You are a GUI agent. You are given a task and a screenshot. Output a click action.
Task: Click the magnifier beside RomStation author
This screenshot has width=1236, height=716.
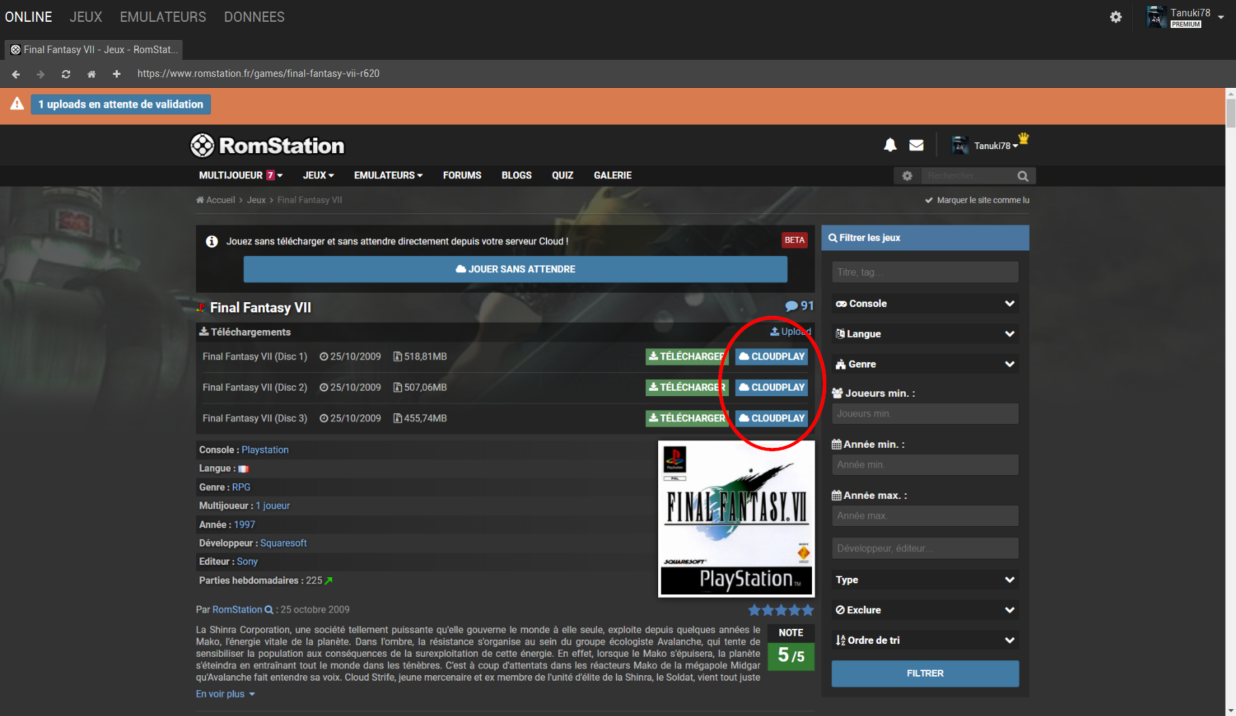[269, 610]
